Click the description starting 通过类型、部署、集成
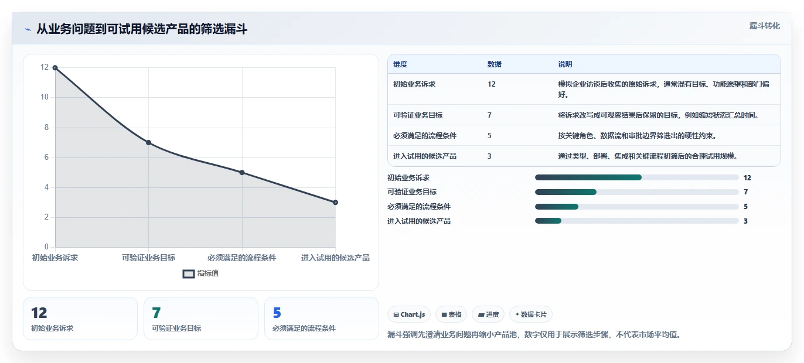This screenshot has width=804, height=363. click(x=648, y=156)
